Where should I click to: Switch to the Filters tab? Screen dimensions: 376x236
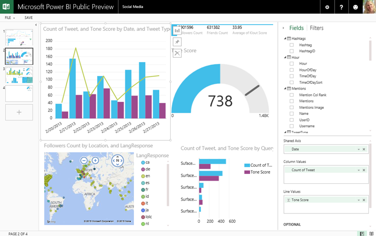[x=316, y=28]
